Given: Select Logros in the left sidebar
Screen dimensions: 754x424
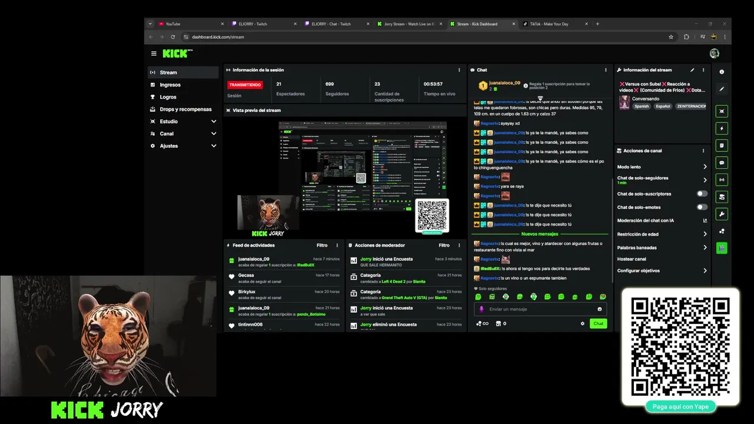Looking at the screenshot, I should coord(183,97).
